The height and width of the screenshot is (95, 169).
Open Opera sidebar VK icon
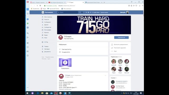(x=28, y=27)
